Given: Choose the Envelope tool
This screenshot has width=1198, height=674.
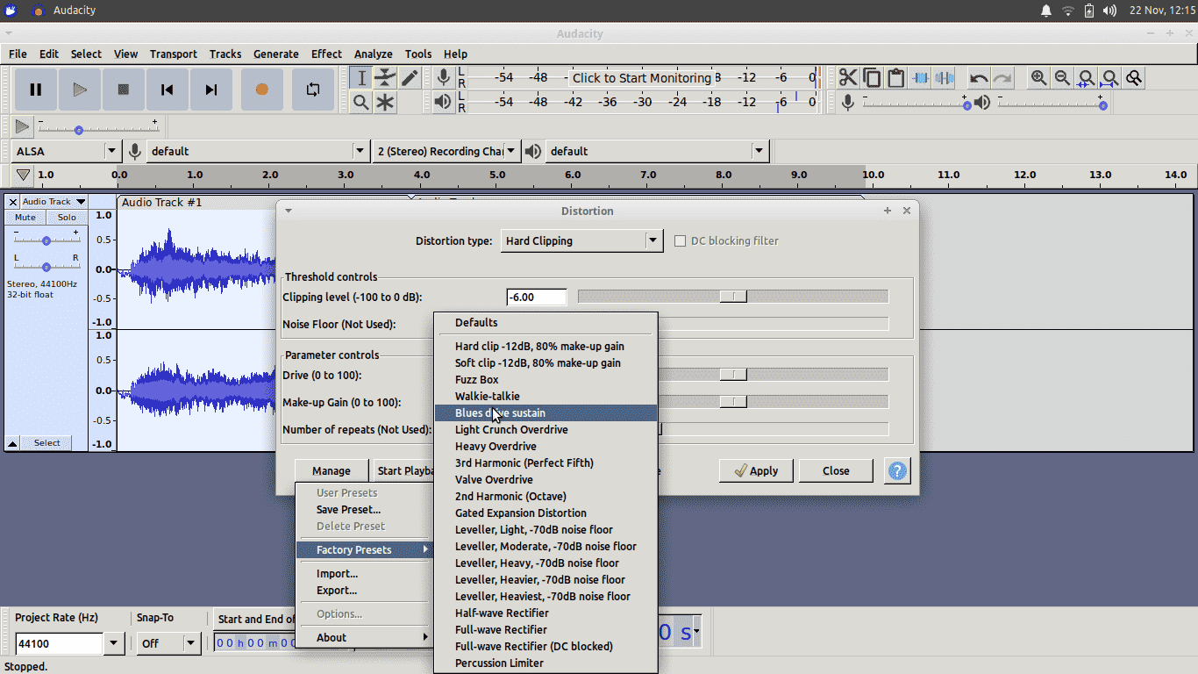Looking at the screenshot, I should click(x=385, y=78).
